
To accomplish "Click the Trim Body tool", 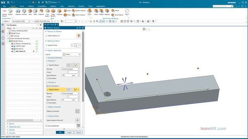I will 47,13.
